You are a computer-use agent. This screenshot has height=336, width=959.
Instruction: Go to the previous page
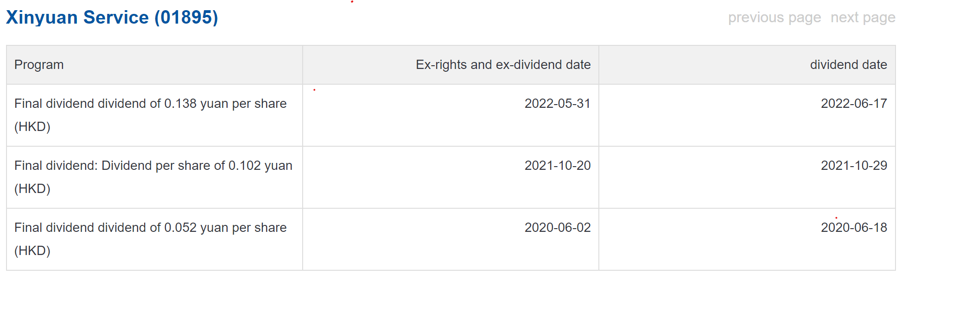pyautogui.click(x=774, y=18)
